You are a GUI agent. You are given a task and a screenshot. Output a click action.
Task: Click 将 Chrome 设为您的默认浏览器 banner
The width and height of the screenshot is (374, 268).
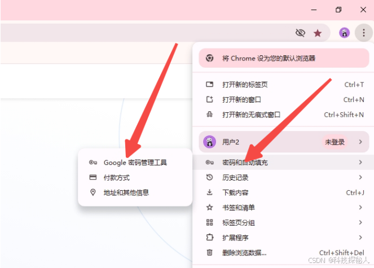pyautogui.click(x=284, y=58)
